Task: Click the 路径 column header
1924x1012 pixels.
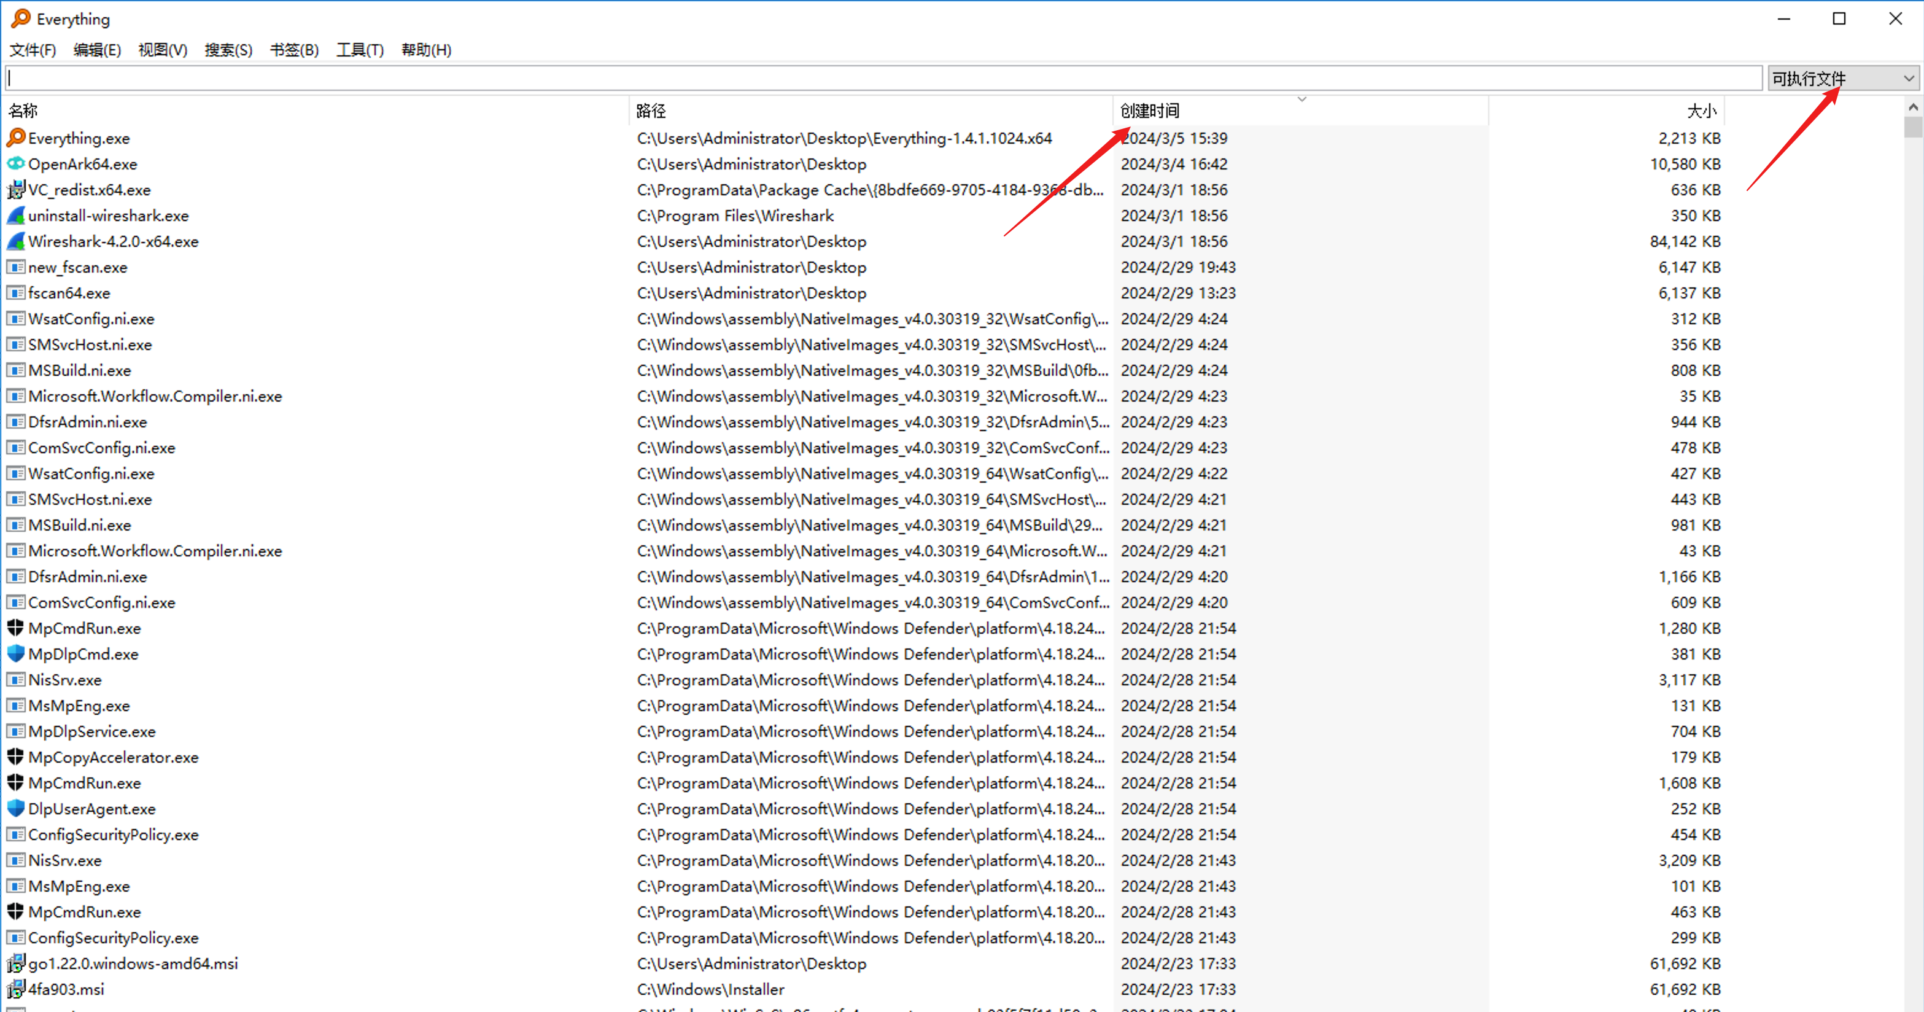Action: (651, 111)
